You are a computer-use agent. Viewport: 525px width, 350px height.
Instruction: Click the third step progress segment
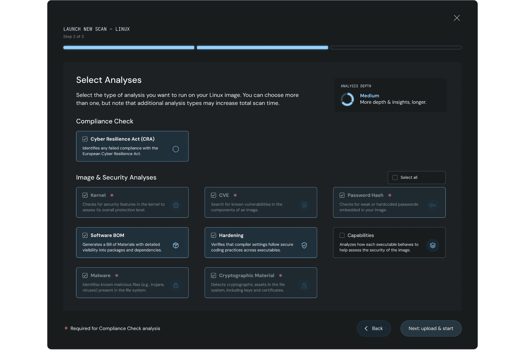396,48
